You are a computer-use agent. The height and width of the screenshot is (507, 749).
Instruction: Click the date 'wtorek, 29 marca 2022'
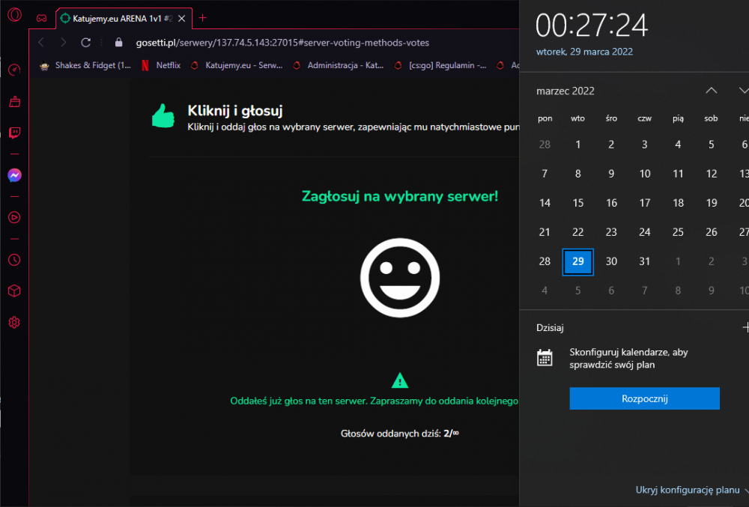584,52
